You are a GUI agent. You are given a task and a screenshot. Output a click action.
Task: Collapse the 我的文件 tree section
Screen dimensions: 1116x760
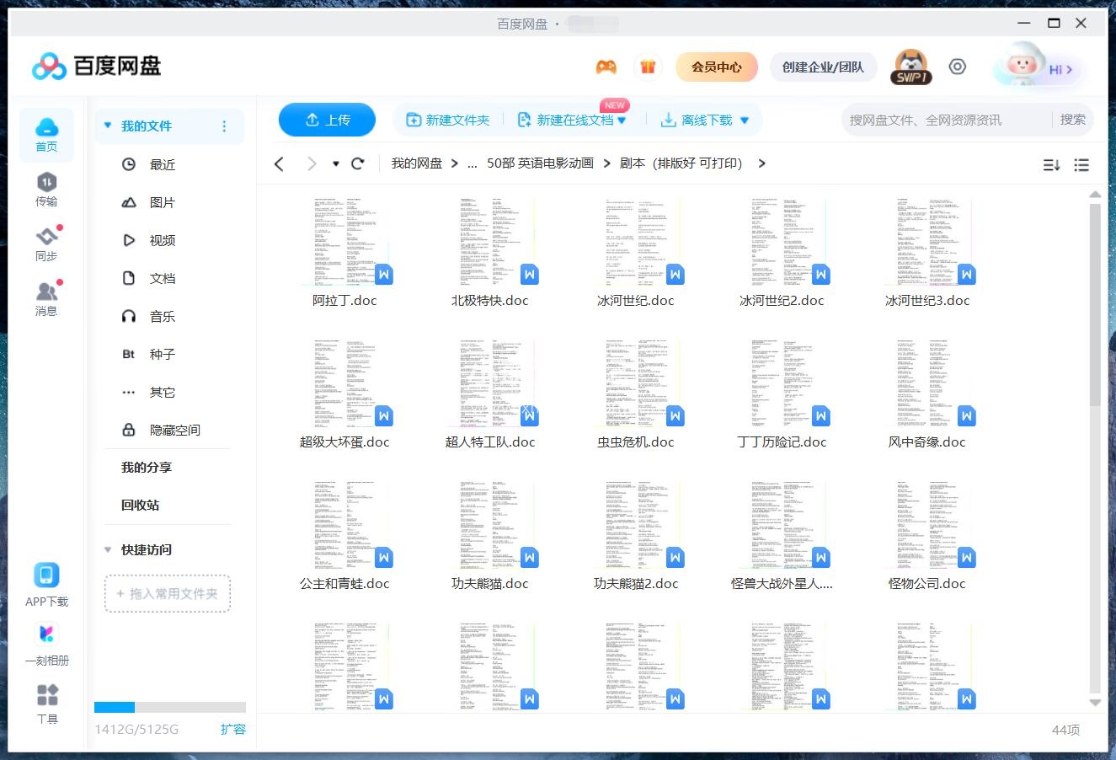point(108,126)
